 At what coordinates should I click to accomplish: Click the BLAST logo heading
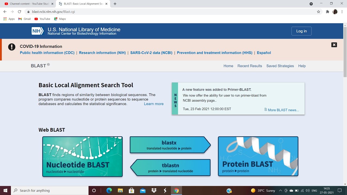click(x=40, y=66)
